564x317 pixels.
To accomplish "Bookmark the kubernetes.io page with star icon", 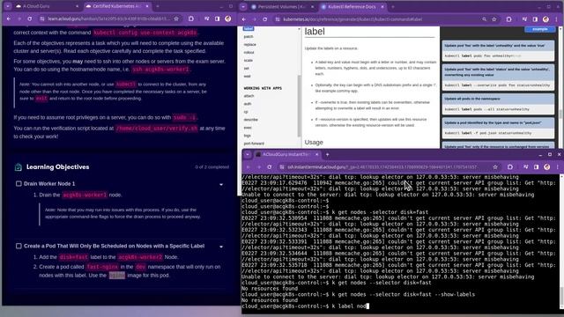I will click(x=494, y=19).
